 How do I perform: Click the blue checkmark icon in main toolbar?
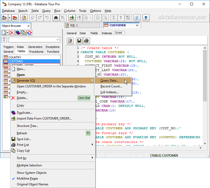pyautogui.click(x=136, y=18)
